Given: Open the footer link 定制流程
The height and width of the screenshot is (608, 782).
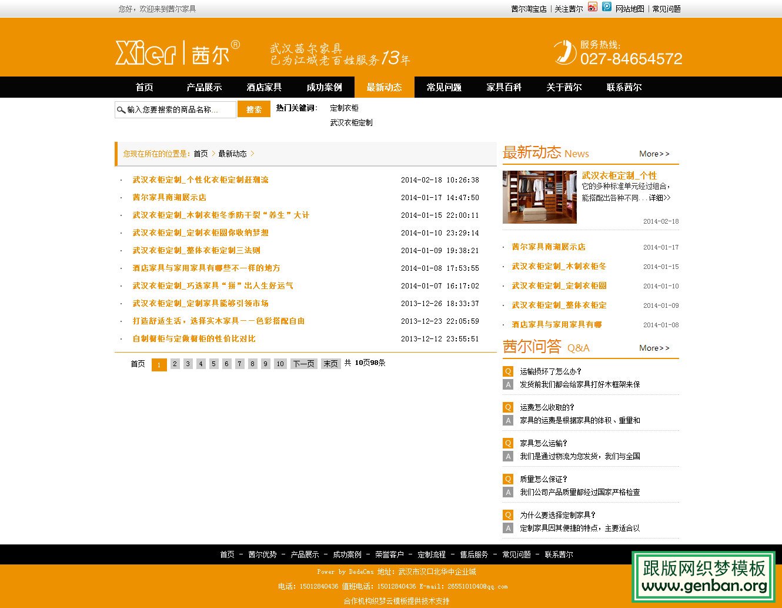Looking at the screenshot, I should [432, 554].
